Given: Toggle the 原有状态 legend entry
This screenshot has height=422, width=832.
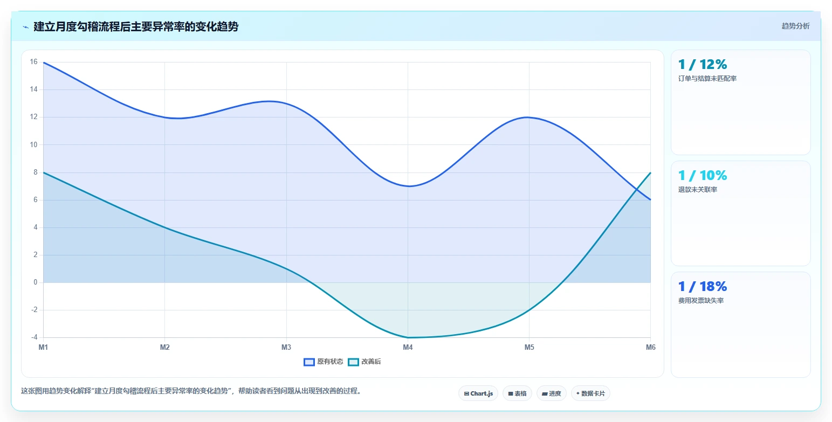Looking at the screenshot, I should (x=324, y=362).
